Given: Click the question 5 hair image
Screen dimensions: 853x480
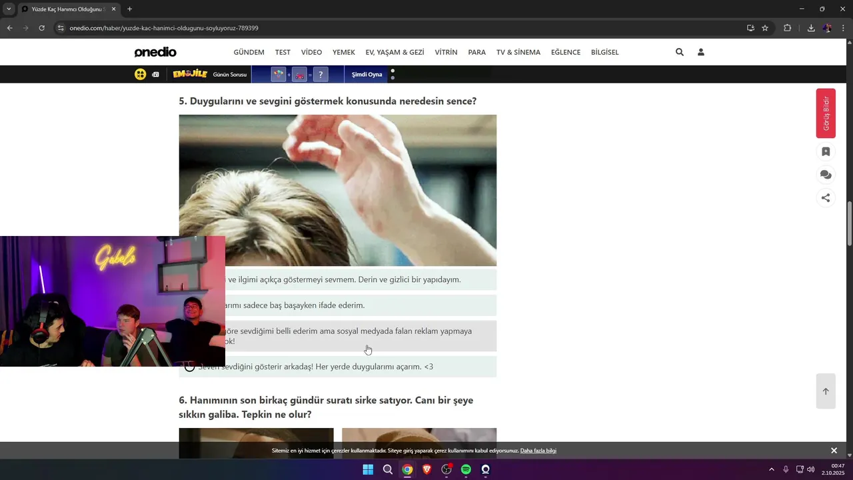Looking at the screenshot, I should pyautogui.click(x=338, y=191).
